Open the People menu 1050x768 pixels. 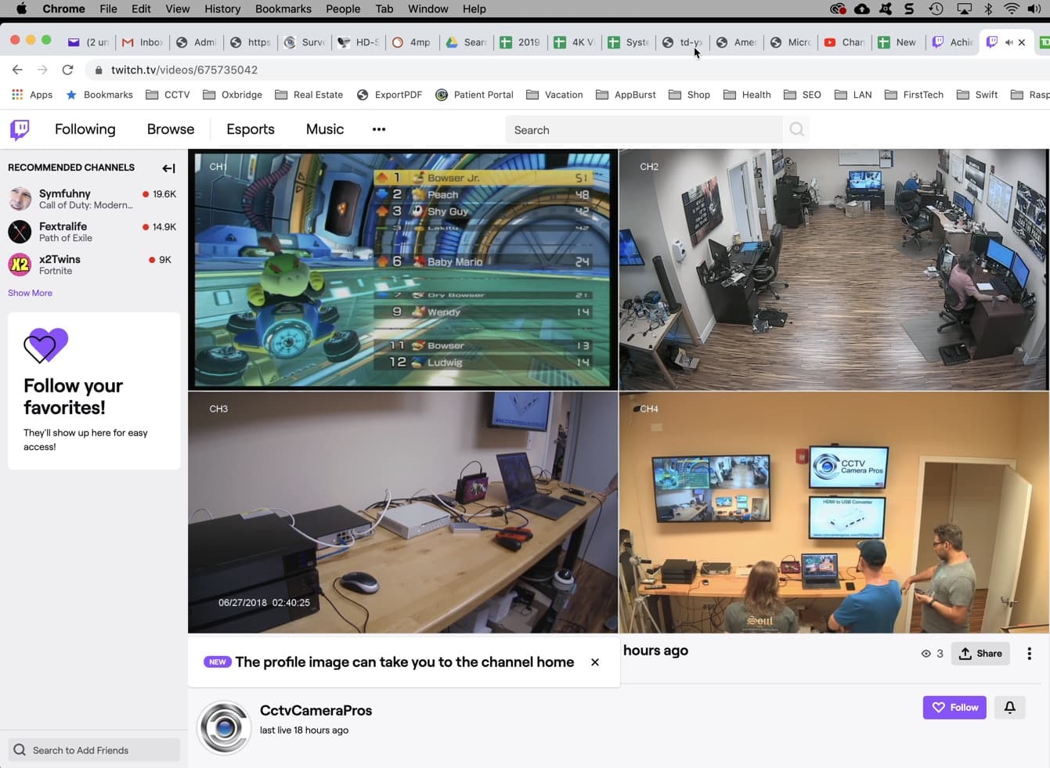click(x=343, y=9)
